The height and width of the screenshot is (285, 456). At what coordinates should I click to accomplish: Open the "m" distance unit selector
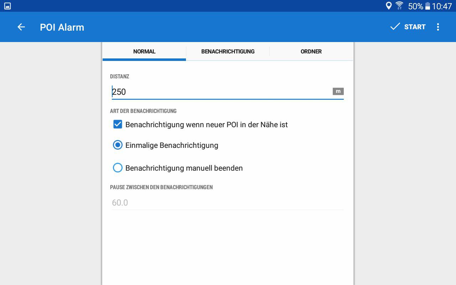pos(338,92)
